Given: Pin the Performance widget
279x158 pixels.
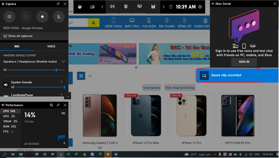Looking at the screenshot, I should tap(58, 105).
